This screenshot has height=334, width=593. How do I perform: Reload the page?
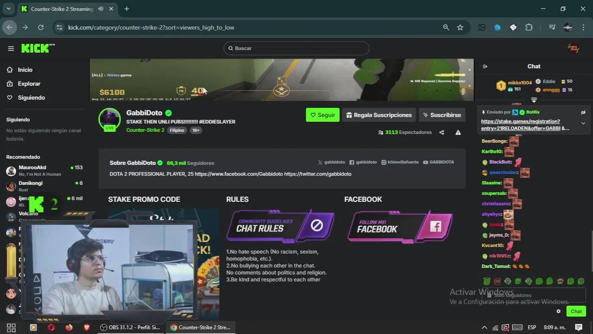pos(41,27)
